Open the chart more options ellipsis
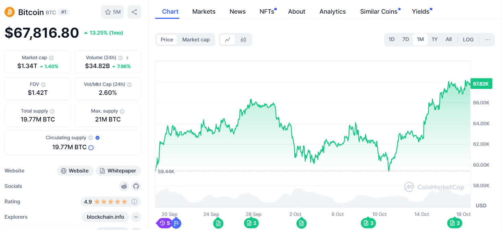This screenshot has height=230, width=502. (488, 39)
